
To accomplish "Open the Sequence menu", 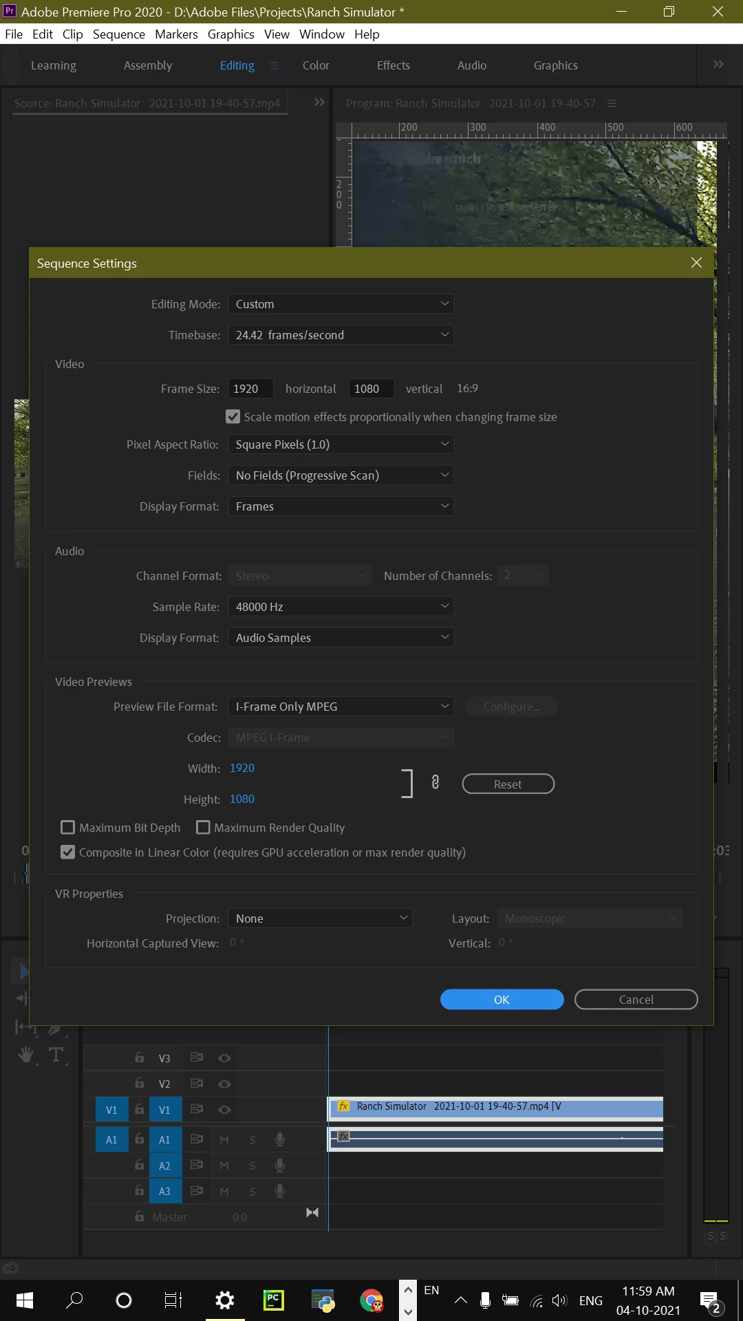I will pos(119,34).
